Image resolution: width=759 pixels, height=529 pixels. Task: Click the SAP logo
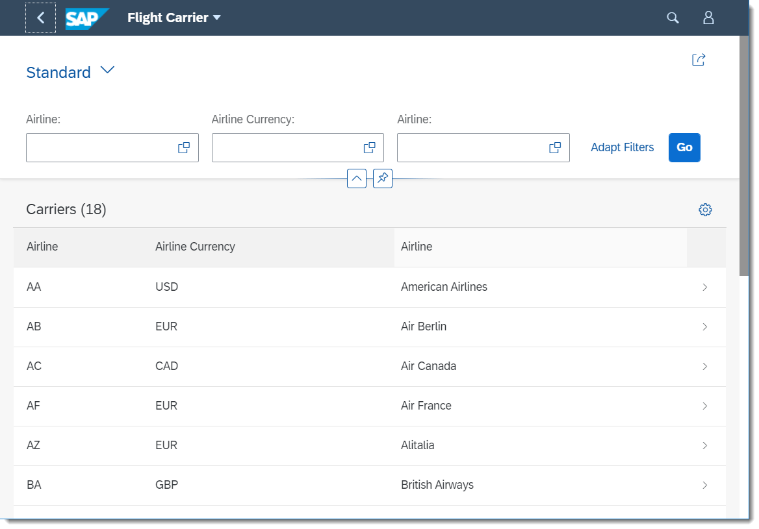(x=86, y=18)
